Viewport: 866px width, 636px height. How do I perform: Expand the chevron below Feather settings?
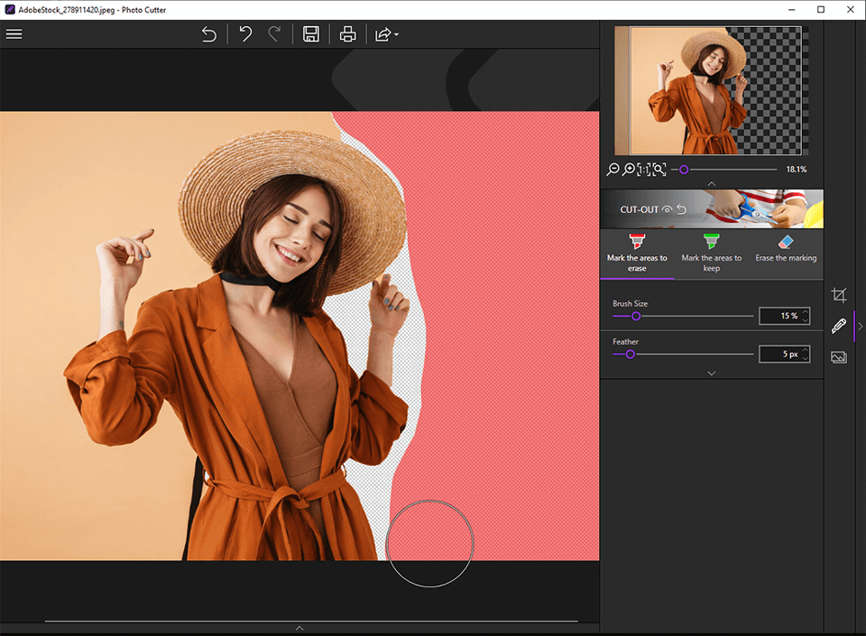pyautogui.click(x=711, y=373)
